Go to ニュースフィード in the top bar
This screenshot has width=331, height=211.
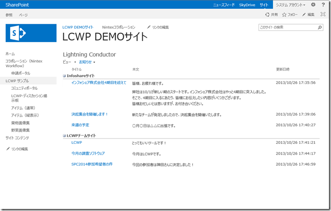tap(224, 5)
